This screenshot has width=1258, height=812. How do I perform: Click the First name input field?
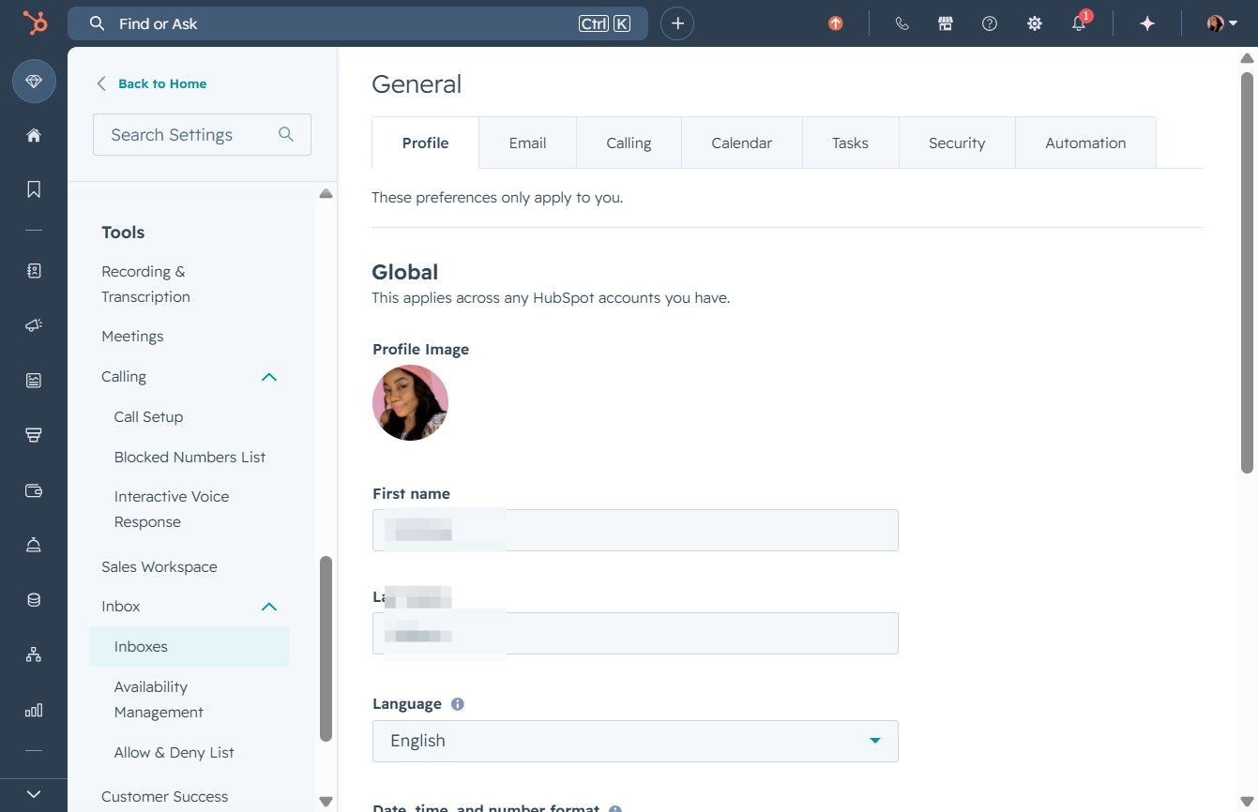coord(635,530)
